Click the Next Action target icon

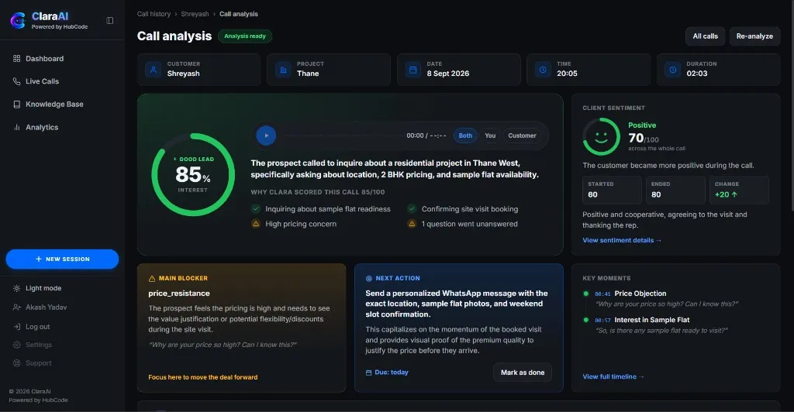coord(368,279)
